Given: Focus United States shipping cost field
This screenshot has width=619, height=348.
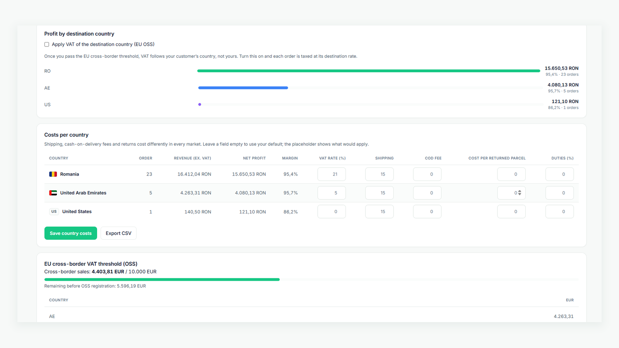Looking at the screenshot, I should 380,212.
